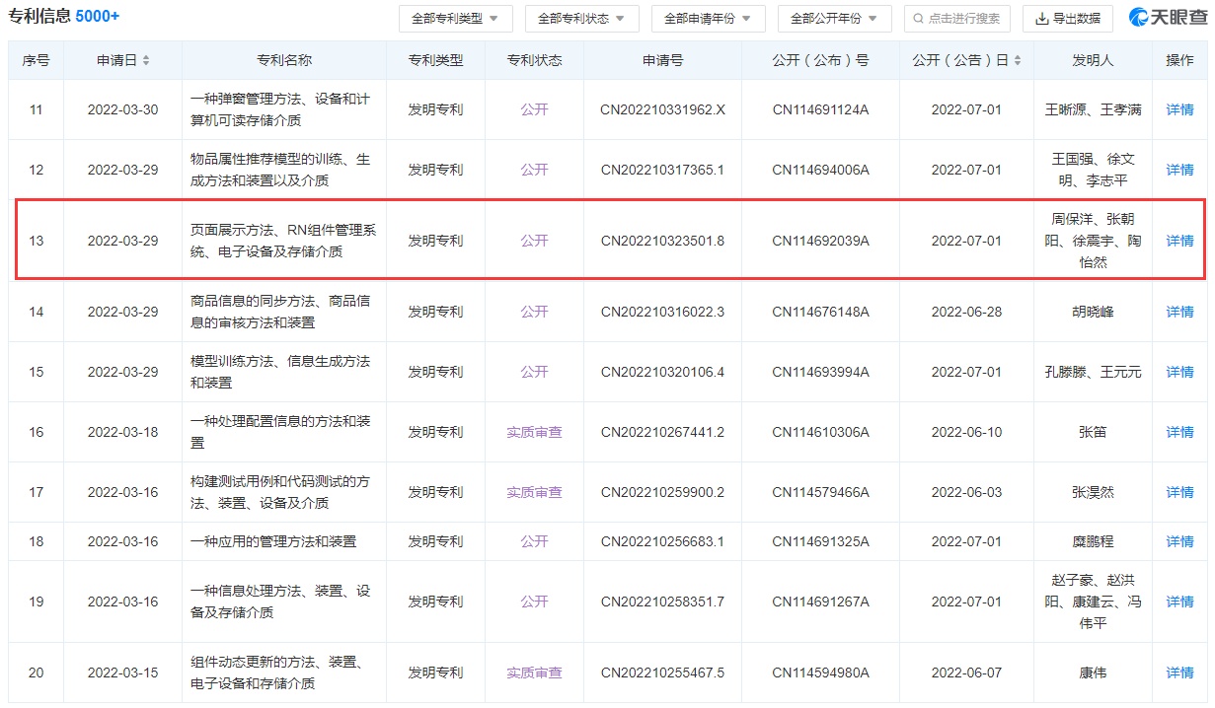Viewport: 1215px width, 708px height.
Task: Open 详情 for highlighted row 13
Action: (1179, 241)
